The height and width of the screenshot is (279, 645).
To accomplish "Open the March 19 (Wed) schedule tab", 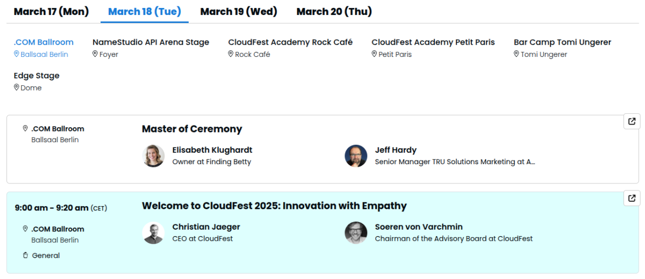I will coord(239,12).
